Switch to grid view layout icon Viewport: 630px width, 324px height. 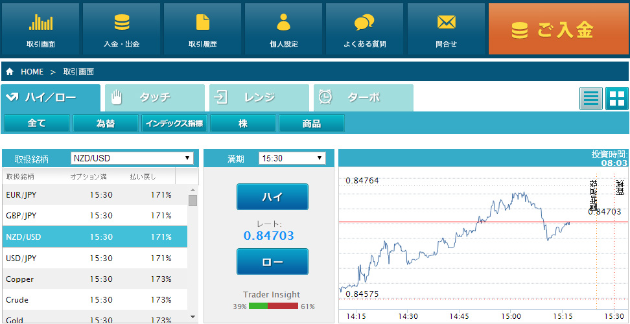click(x=616, y=98)
